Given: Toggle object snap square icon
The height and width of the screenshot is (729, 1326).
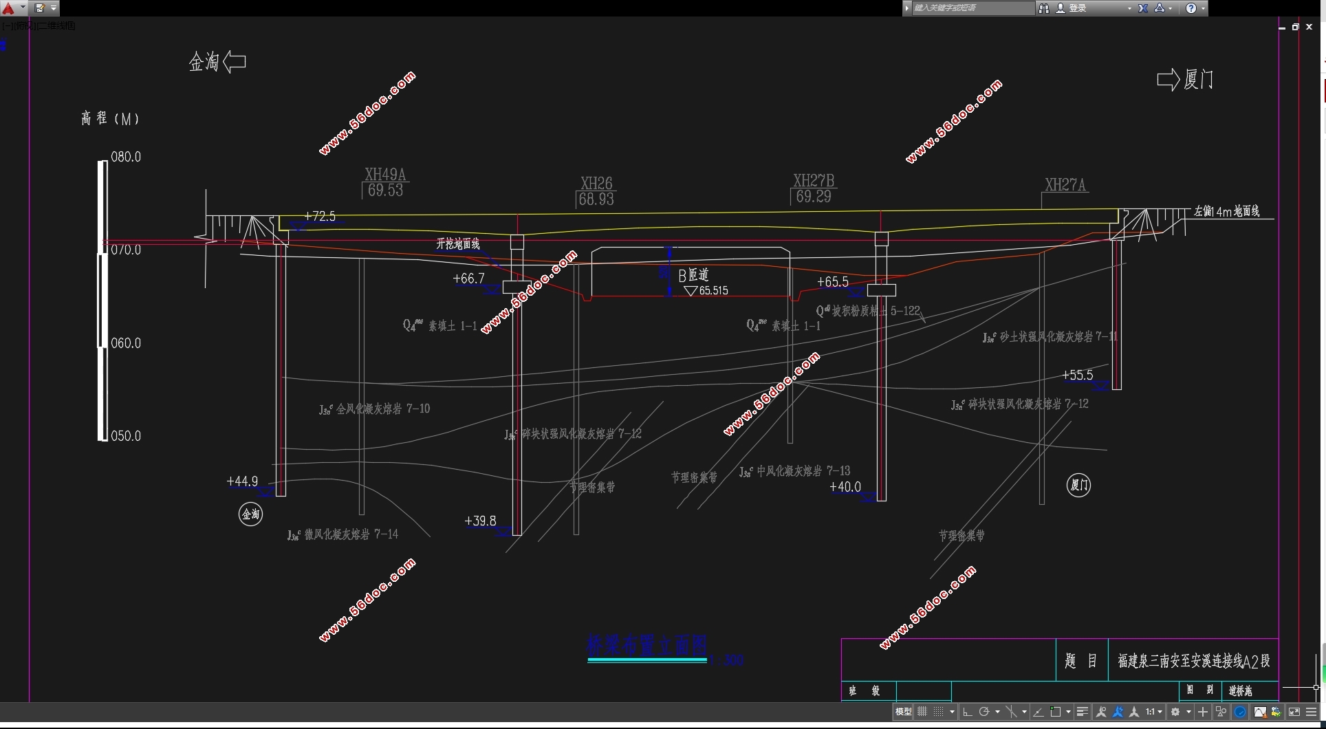Looking at the screenshot, I should coord(1055,712).
